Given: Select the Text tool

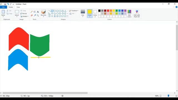Looking at the screenshot, I should pos(38,12).
